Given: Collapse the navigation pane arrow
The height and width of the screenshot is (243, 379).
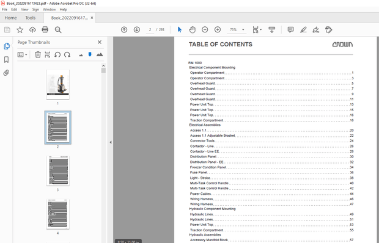Looking at the screenshot, I should 111,142.
